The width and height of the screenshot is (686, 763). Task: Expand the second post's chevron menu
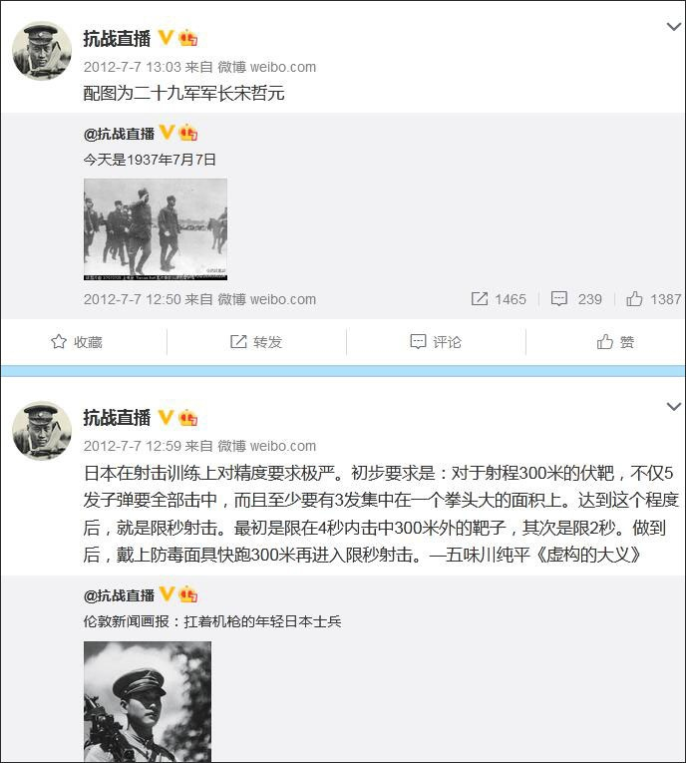pos(673,406)
